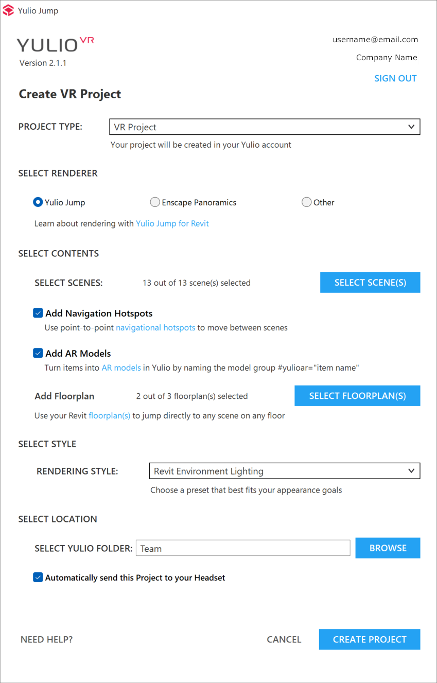Toggle the Add AR Models checkbox
437x683 pixels.
tap(38, 353)
